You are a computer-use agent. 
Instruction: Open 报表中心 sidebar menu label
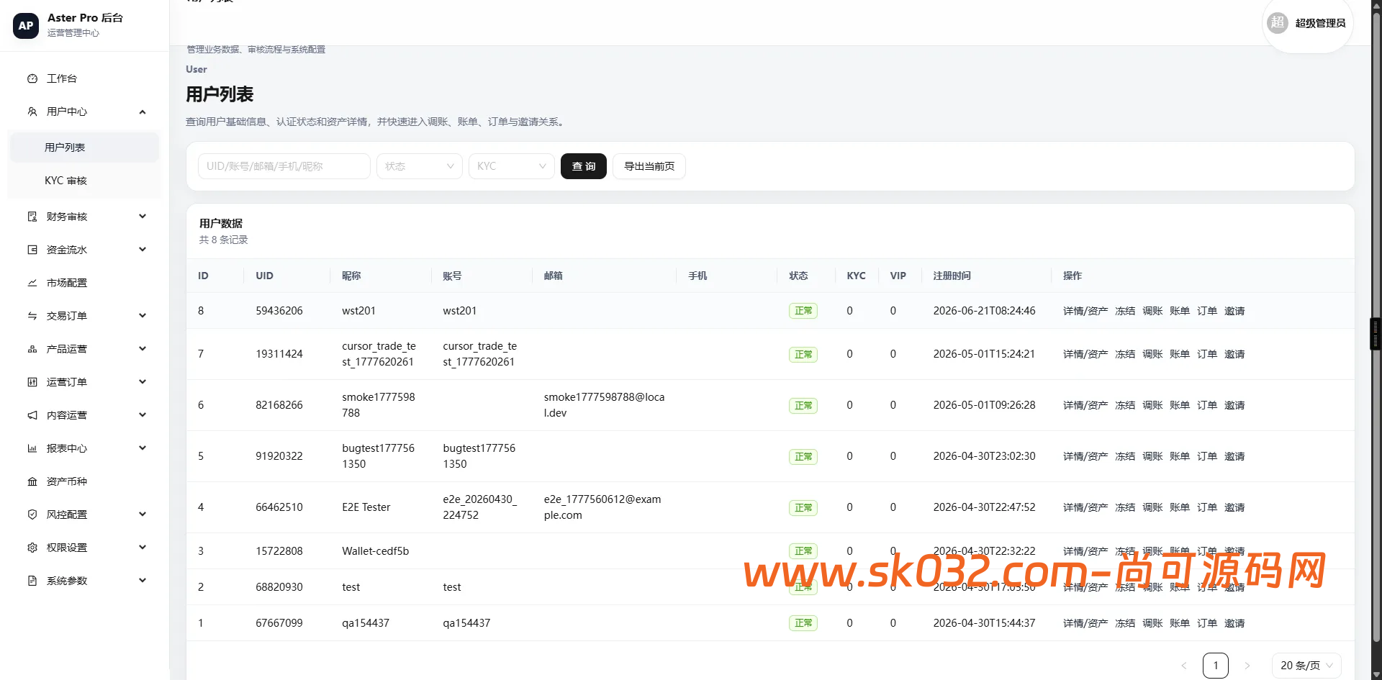67,448
